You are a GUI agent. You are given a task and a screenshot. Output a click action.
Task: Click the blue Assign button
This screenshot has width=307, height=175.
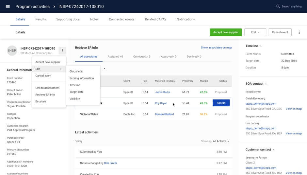[221, 103]
